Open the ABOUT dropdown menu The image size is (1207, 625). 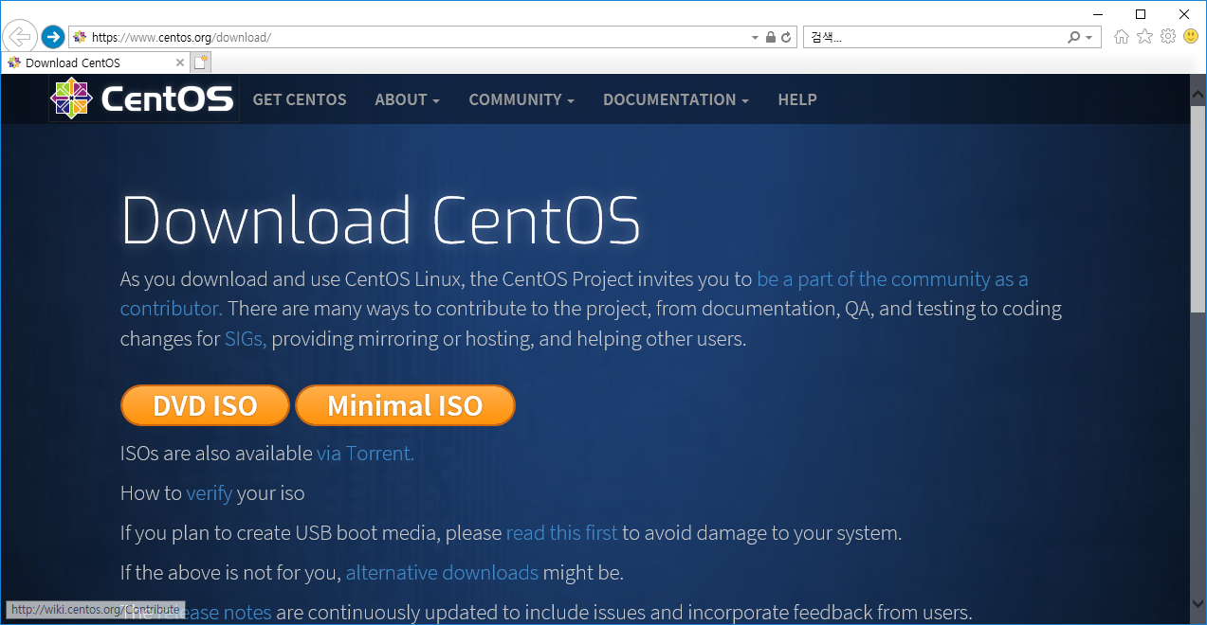coord(407,99)
